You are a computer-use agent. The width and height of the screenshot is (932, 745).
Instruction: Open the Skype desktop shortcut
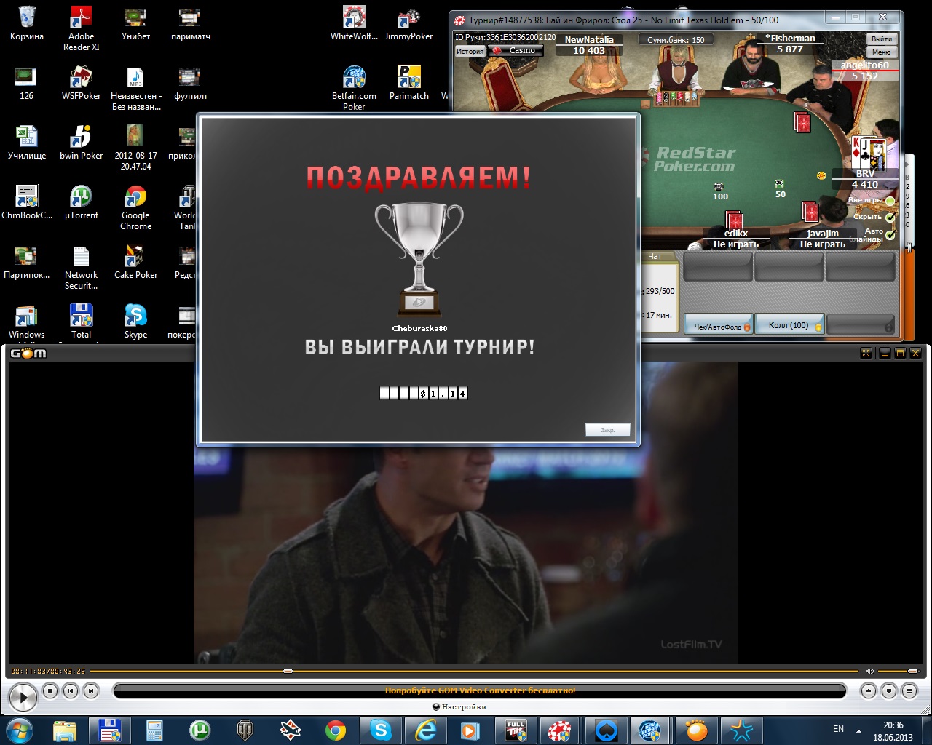[x=135, y=316]
